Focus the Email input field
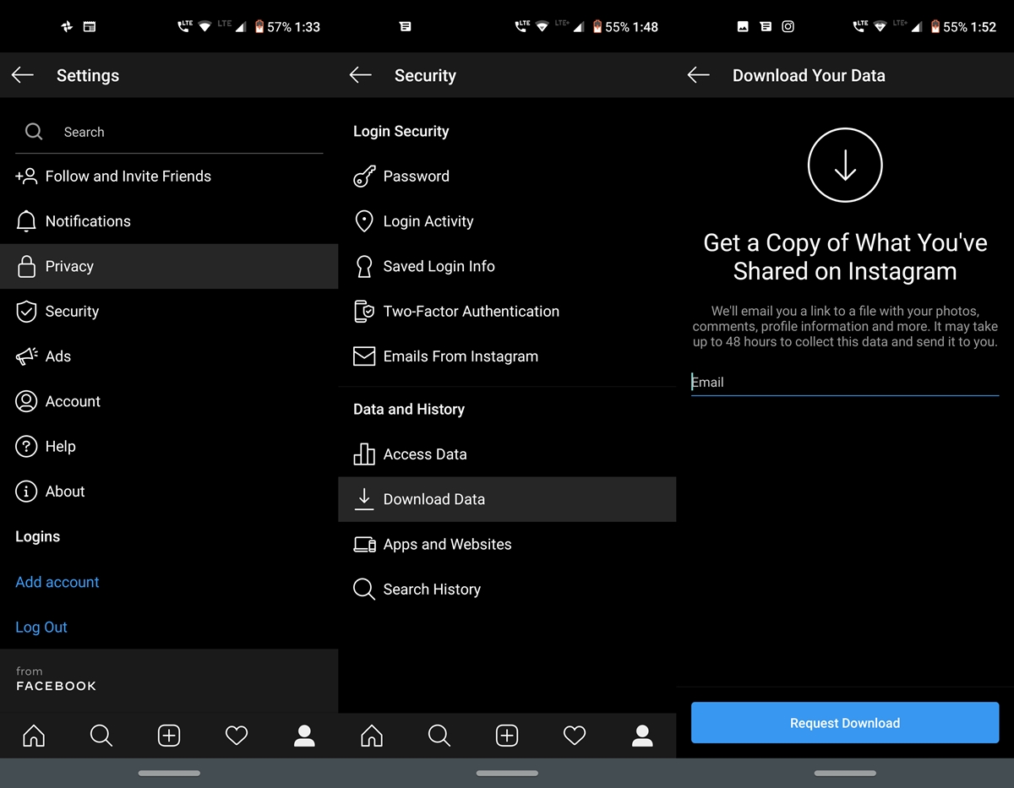Image resolution: width=1014 pixels, height=788 pixels. (845, 383)
